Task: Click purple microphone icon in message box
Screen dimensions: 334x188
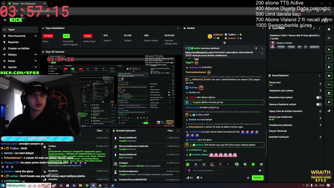Action: point(189,171)
